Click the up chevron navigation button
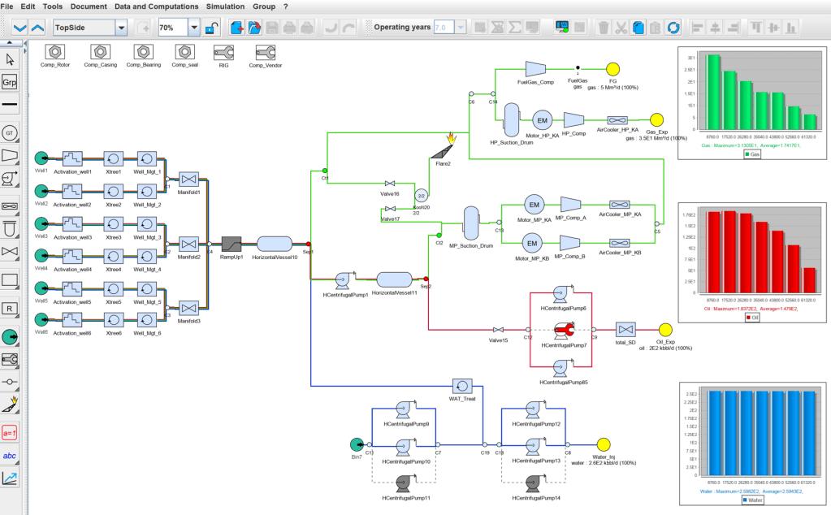This screenshot has width=831, height=515. [38, 28]
